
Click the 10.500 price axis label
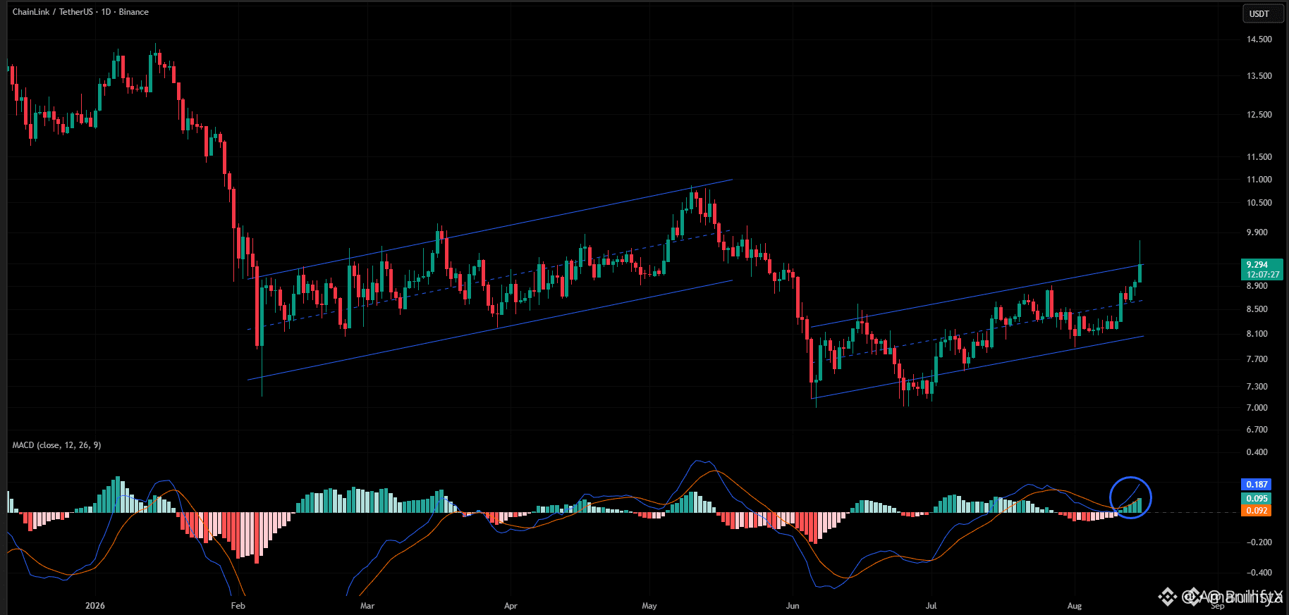(1259, 203)
